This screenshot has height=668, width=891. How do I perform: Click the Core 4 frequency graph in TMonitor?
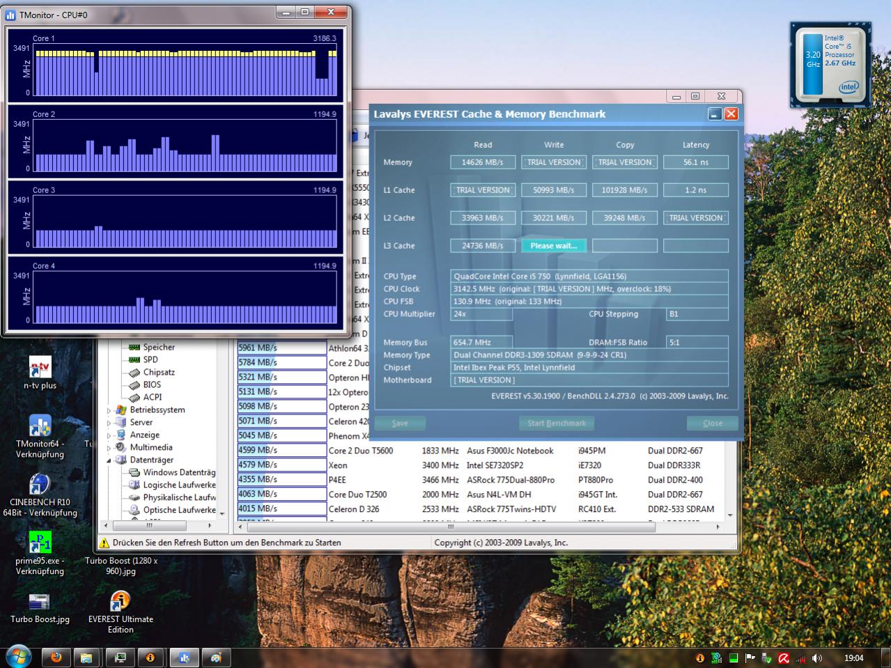[x=185, y=298]
